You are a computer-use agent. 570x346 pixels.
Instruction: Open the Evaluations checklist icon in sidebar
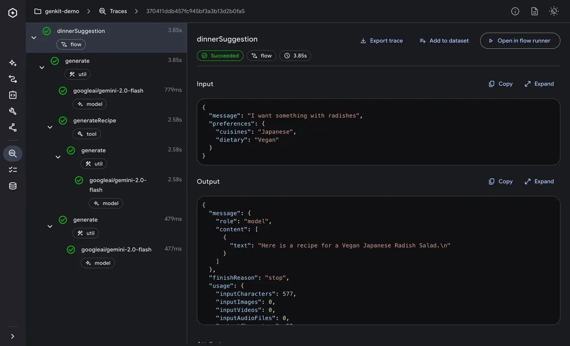(x=13, y=170)
